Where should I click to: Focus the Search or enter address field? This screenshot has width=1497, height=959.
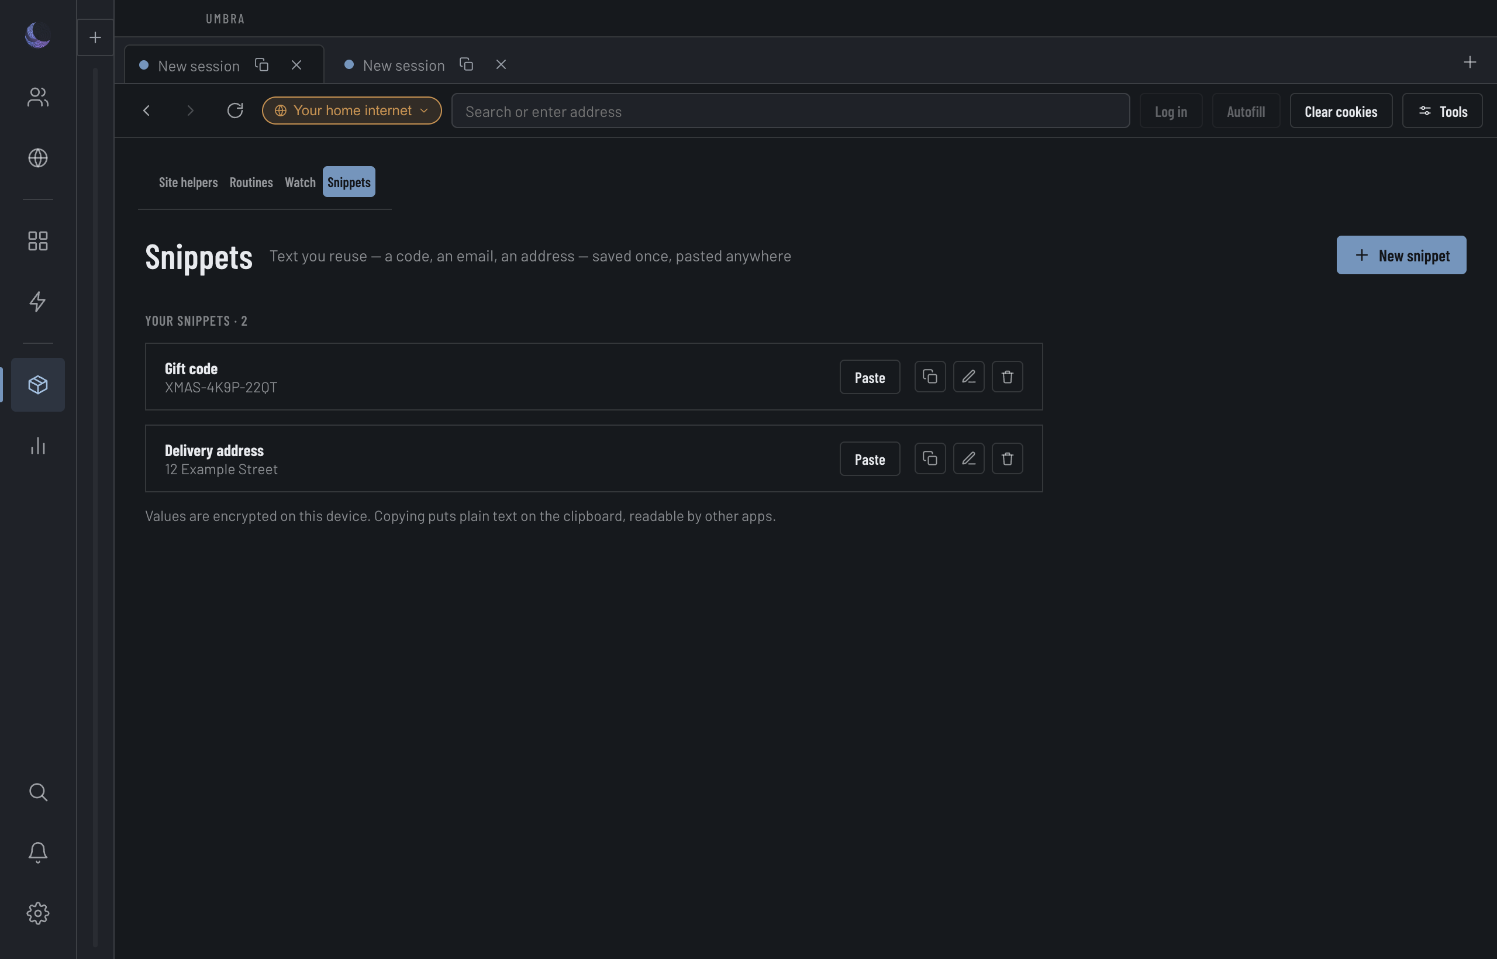(790, 112)
